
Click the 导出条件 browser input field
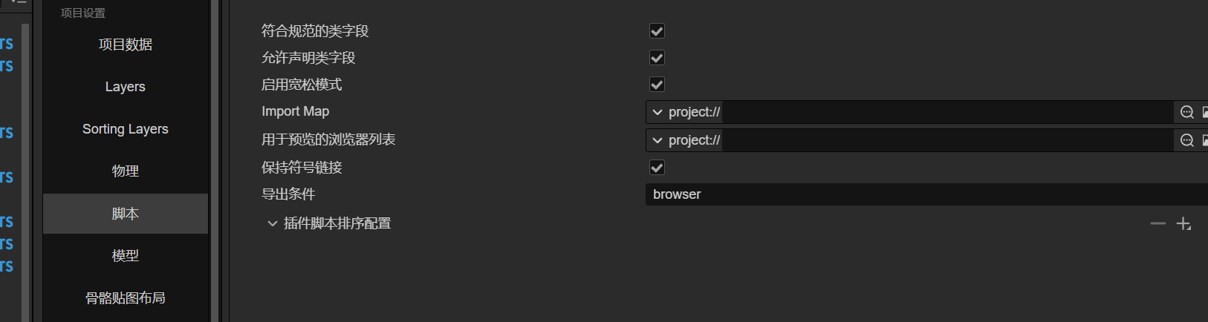921,194
